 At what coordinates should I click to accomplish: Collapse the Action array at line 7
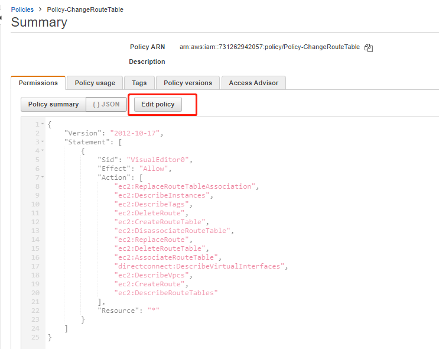tap(43, 177)
